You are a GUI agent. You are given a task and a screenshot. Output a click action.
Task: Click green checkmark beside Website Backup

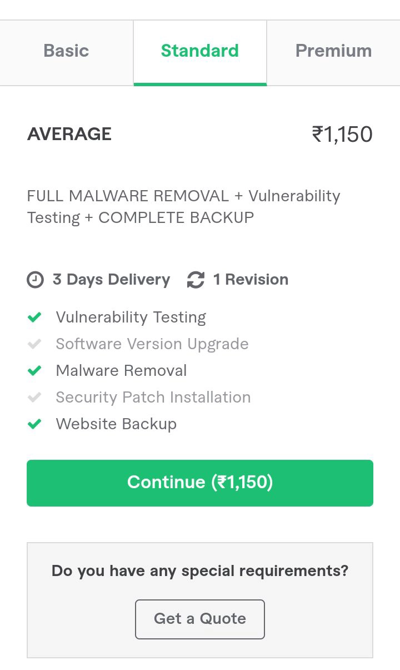[34, 424]
